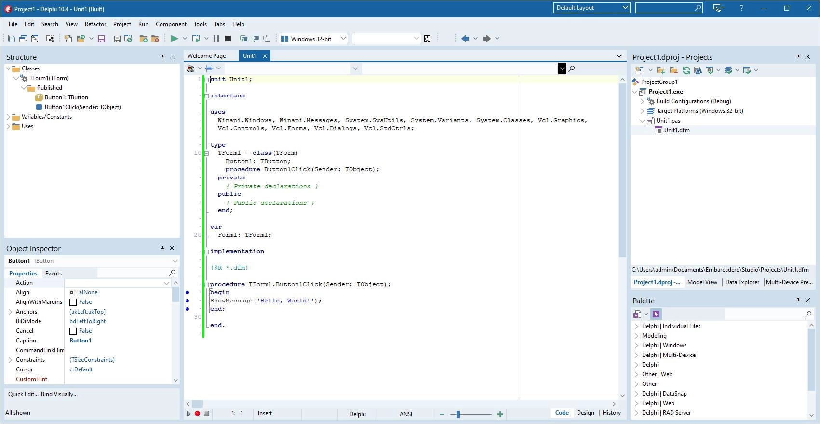
Task: Run the project with the green play icon
Action: [x=175, y=39]
